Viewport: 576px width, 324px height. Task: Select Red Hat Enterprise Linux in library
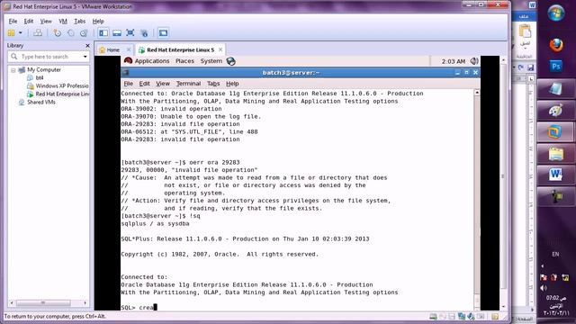point(62,94)
